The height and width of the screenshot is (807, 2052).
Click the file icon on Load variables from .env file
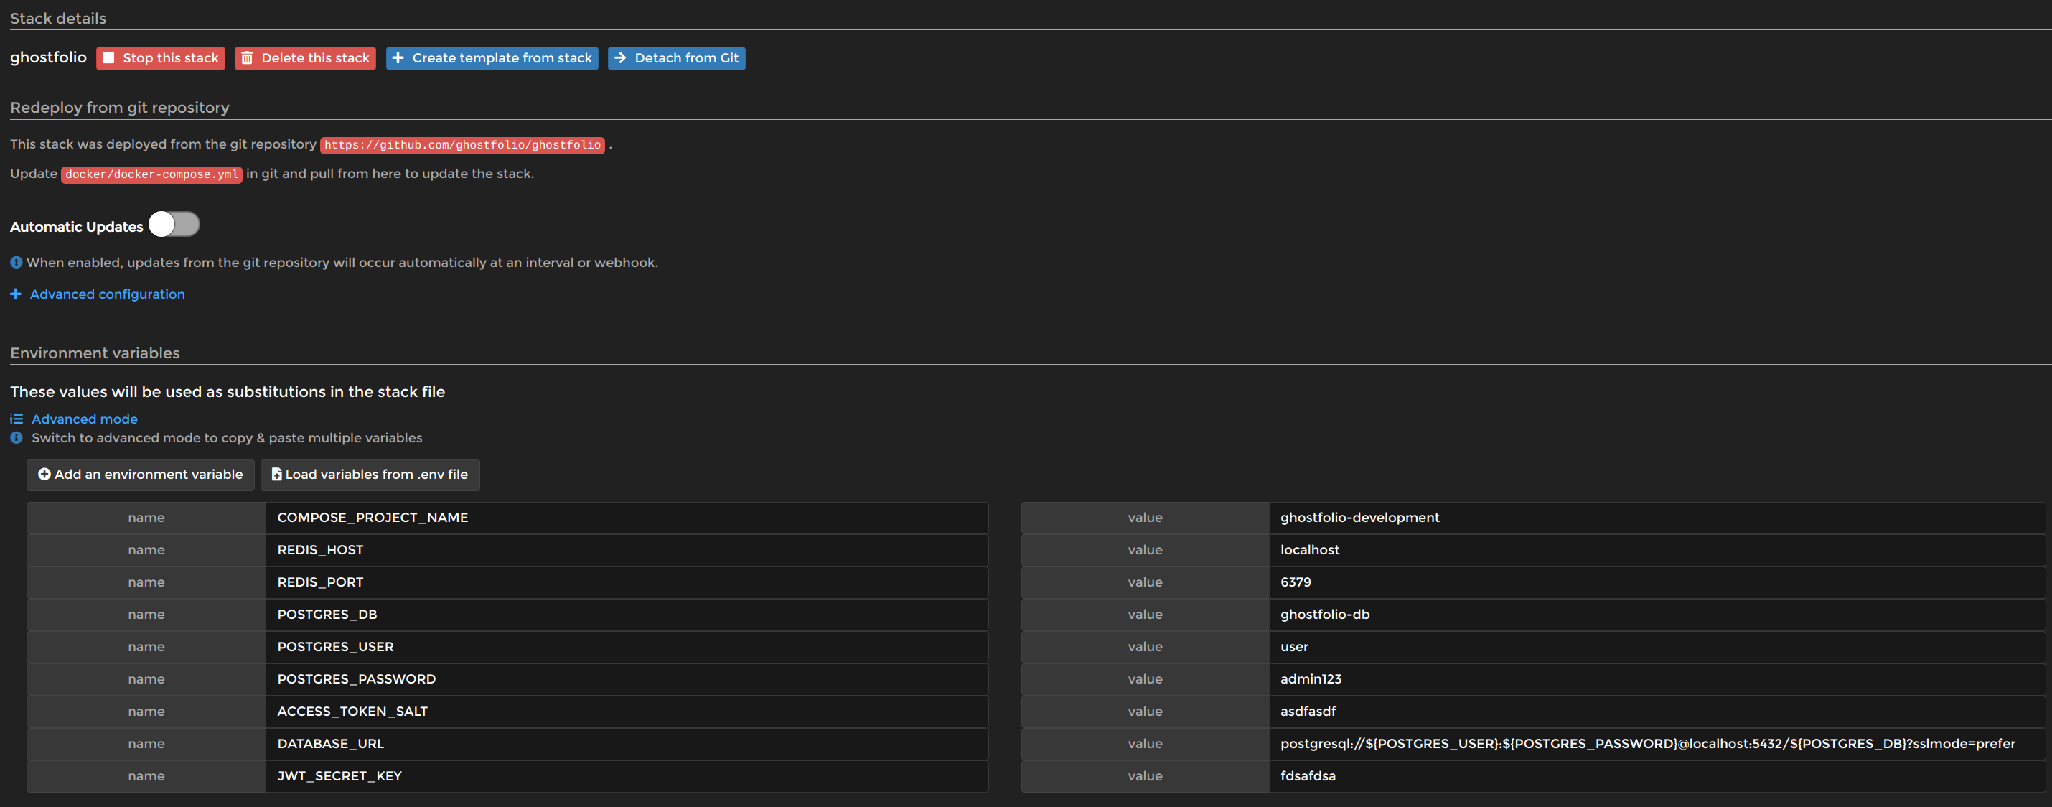click(276, 474)
